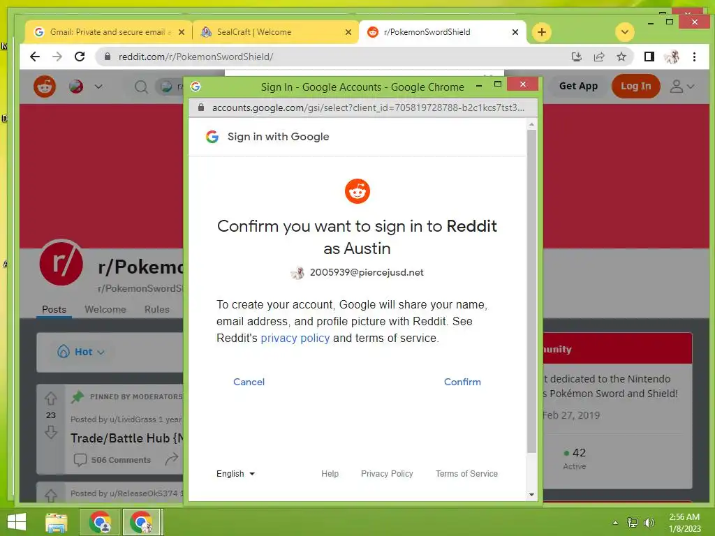
Task: Click the account email 2005939@piercejusd.net
Action: tap(367, 273)
